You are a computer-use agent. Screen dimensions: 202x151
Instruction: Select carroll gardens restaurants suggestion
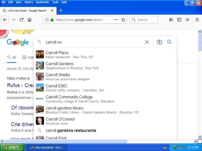click(x=105, y=130)
